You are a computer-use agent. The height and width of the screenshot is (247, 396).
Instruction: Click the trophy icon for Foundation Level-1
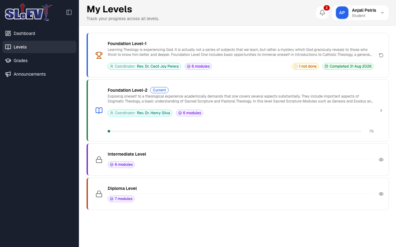click(x=99, y=55)
